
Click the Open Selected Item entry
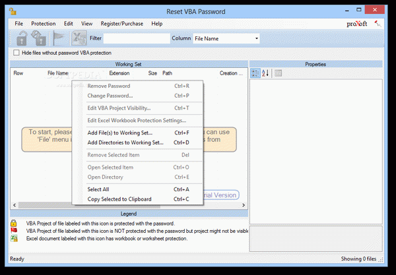tap(138, 168)
